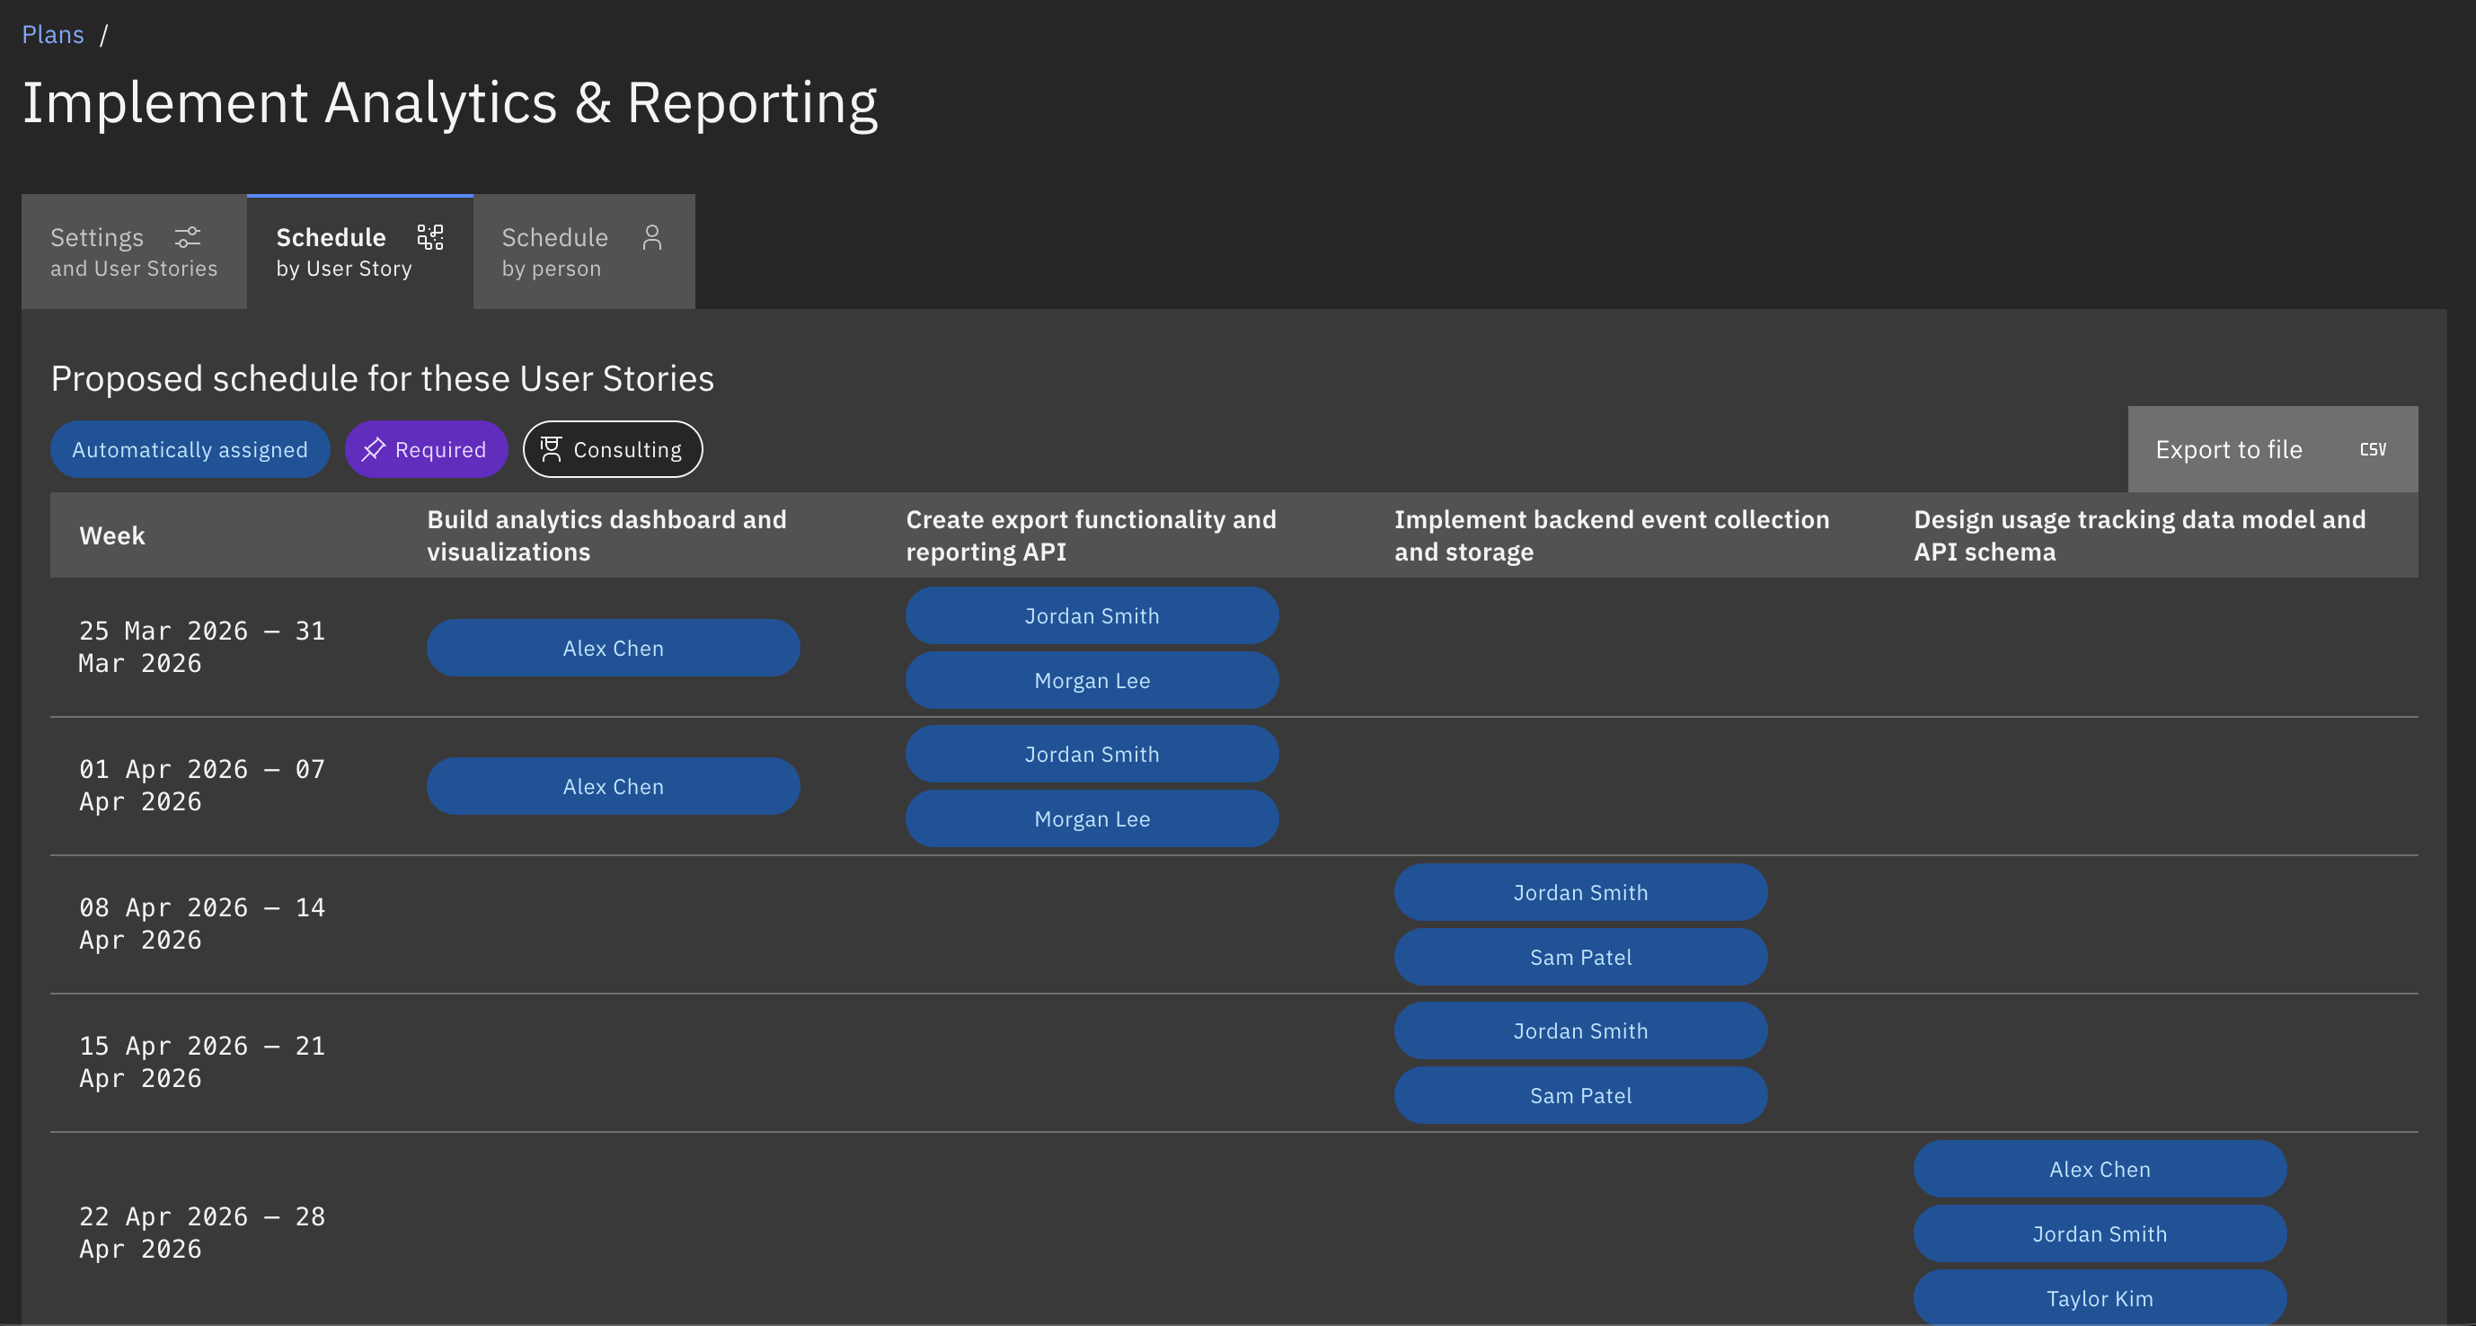The height and width of the screenshot is (1326, 2476).
Task: Click the Consulting presenter icon
Action: (551, 448)
